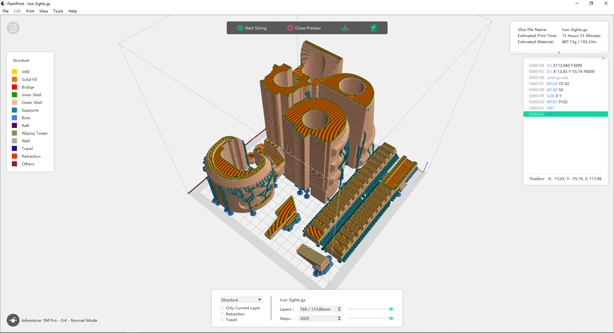Click the save slice file download icon
This screenshot has width=614, height=333.
click(x=345, y=28)
